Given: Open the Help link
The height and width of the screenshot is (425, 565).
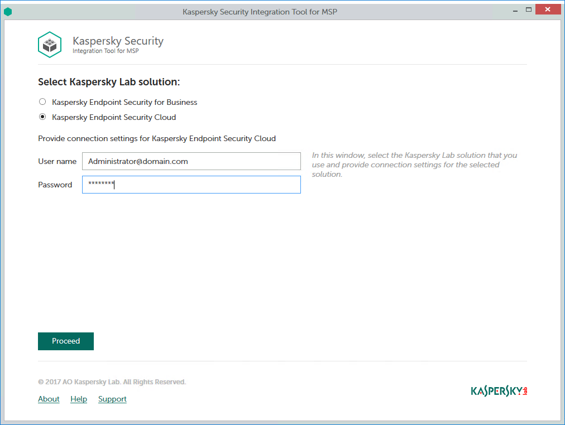Looking at the screenshot, I should pos(79,399).
